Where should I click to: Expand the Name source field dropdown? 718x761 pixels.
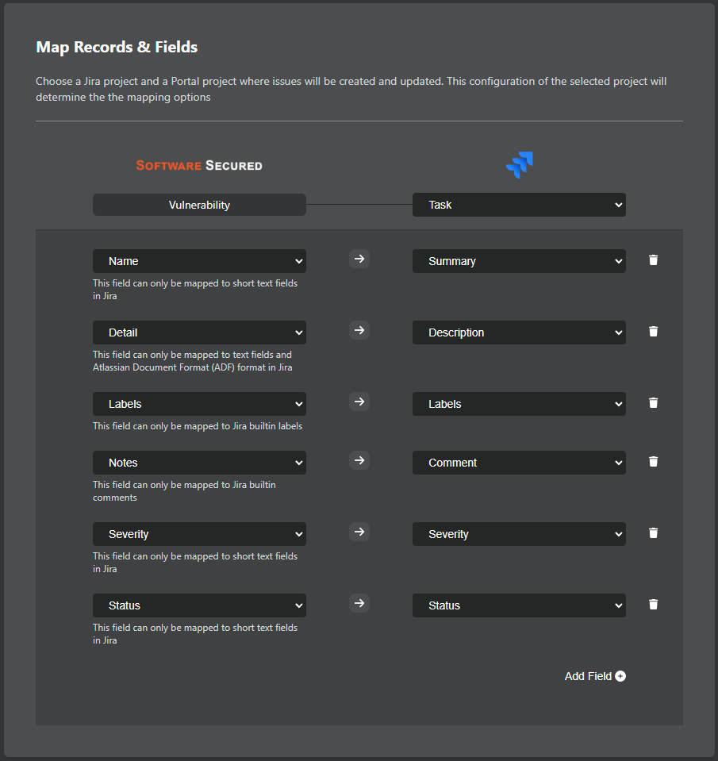199,261
